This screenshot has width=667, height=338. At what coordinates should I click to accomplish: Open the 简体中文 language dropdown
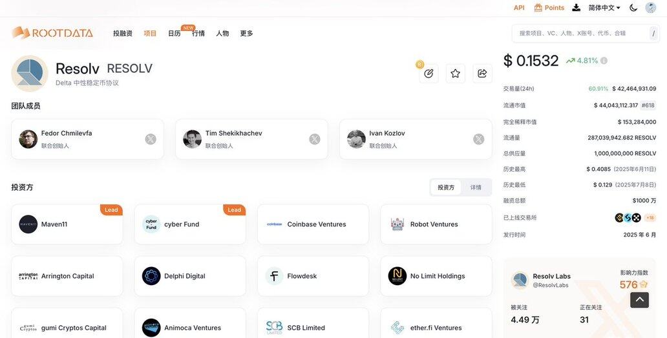[x=604, y=8]
